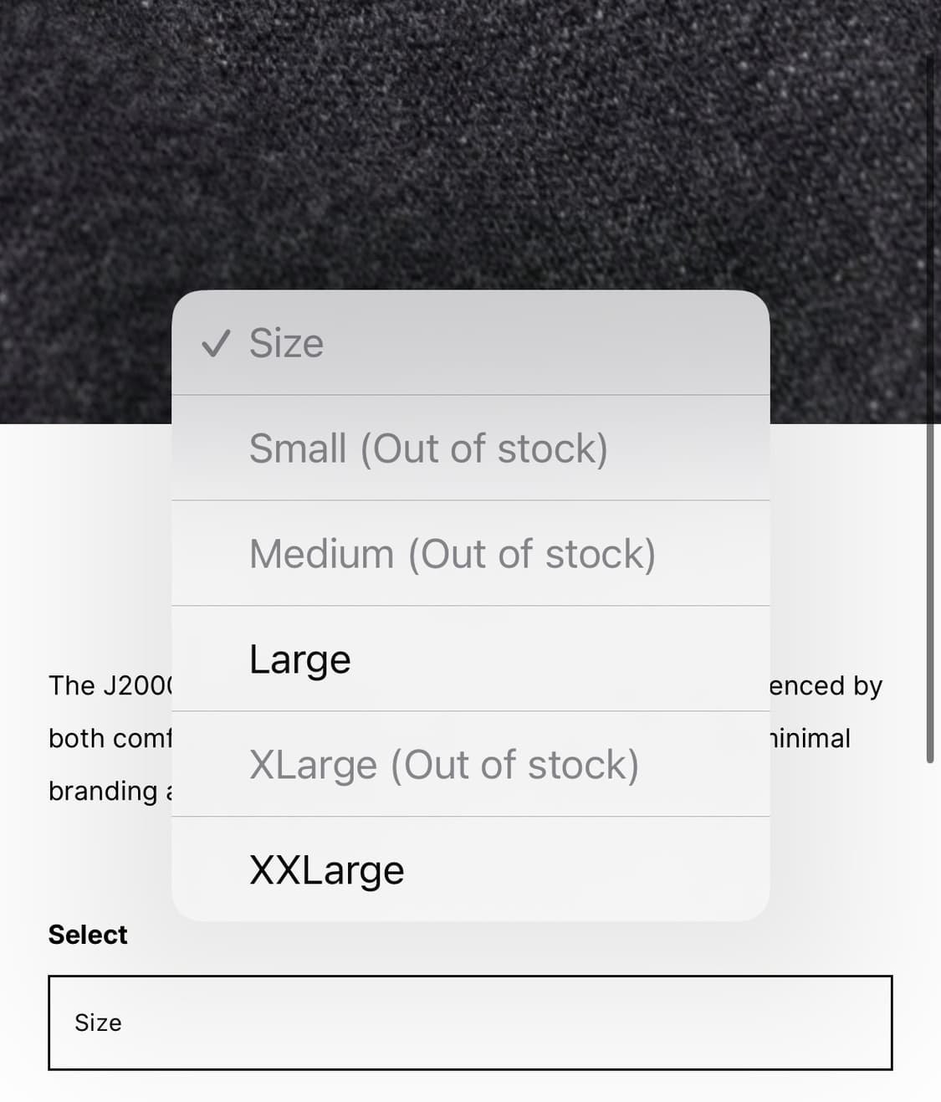Click the description text starting "The J200"
Image resolution: width=941 pixels, height=1102 pixels.
pyautogui.click(x=109, y=686)
